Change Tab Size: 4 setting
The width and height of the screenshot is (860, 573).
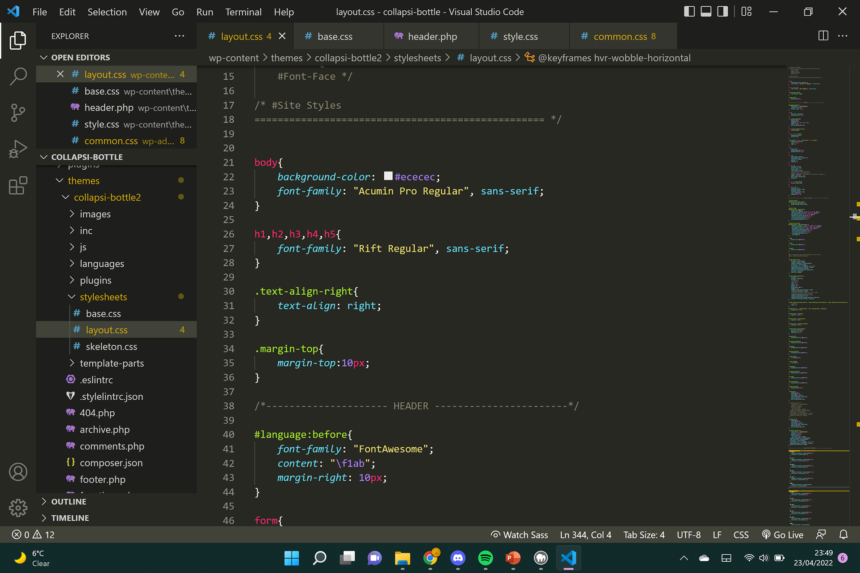click(644, 535)
